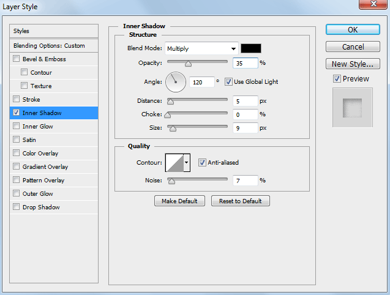
Task: Click the style preview thumbnail
Action: tap(353, 108)
